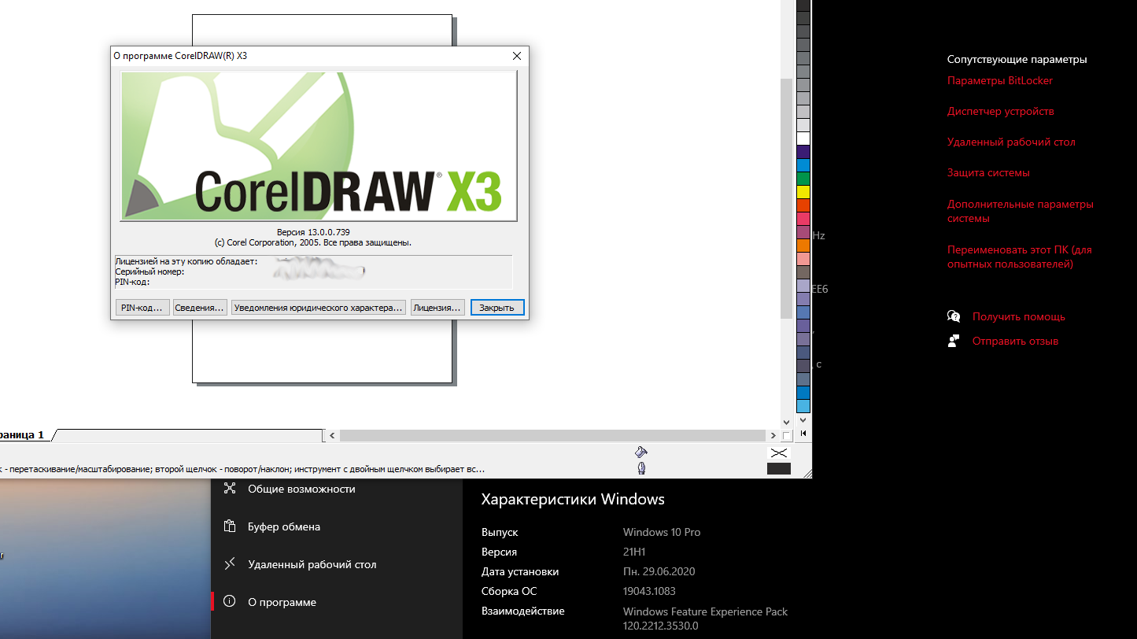Click the Характеристики Windows heading
1137x639 pixels.
(x=573, y=500)
